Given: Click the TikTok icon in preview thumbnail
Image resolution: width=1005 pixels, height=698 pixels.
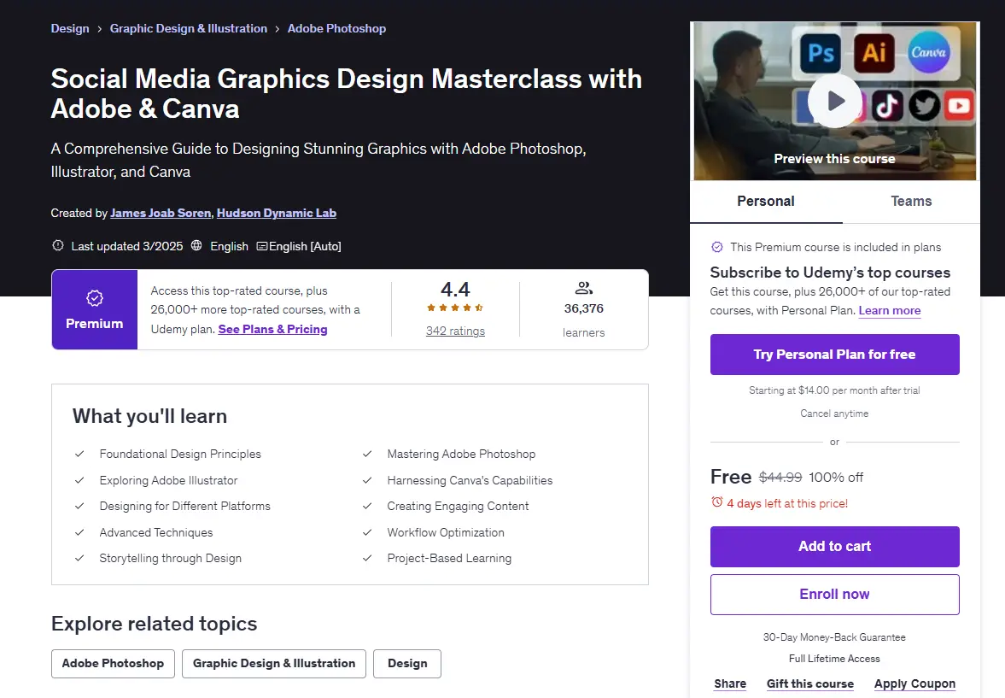Looking at the screenshot, I should (887, 106).
